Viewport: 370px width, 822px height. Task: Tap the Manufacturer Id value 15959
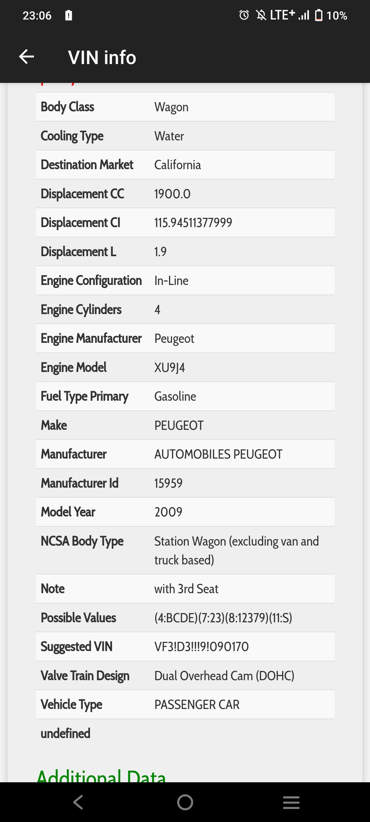(168, 483)
